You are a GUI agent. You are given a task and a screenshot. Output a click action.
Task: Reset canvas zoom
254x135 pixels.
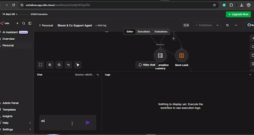68,65
